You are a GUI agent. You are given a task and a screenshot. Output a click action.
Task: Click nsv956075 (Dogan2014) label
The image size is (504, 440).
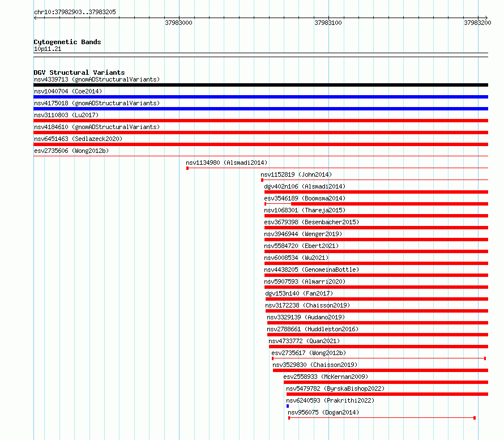pos(323,412)
